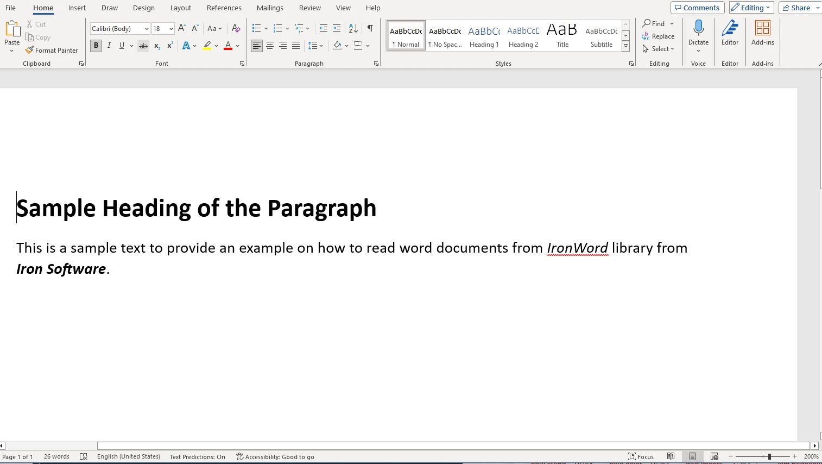The height and width of the screenshot is (464, 822).
Task: Expand the font size dropdown
Action: click(171, 29)
